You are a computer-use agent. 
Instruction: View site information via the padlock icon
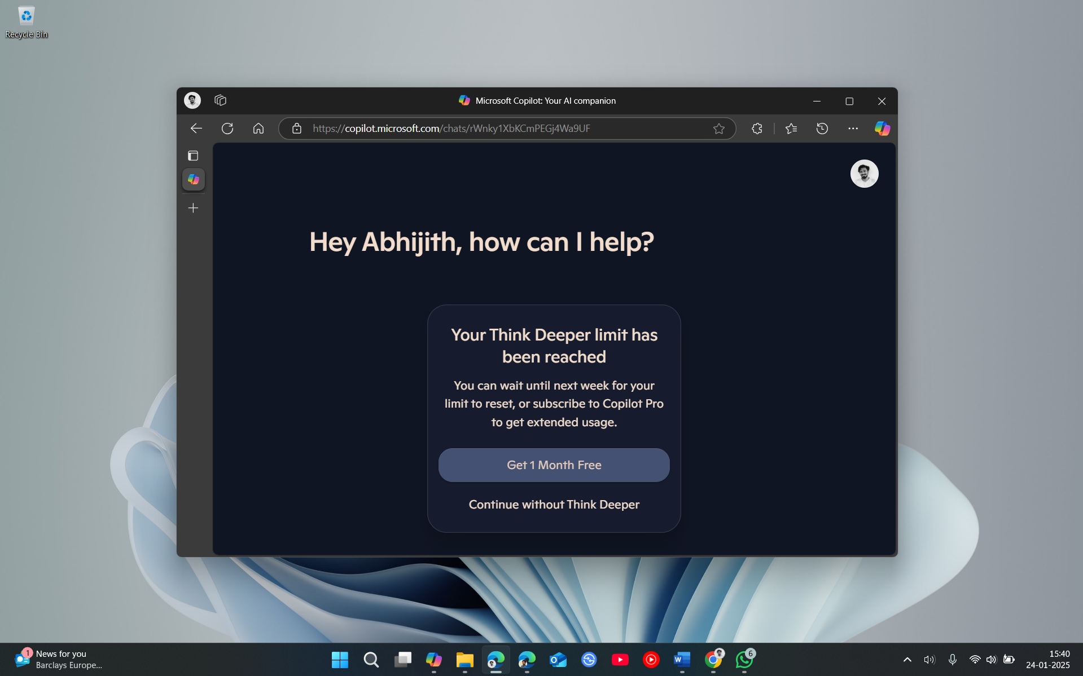pos(297,129)
